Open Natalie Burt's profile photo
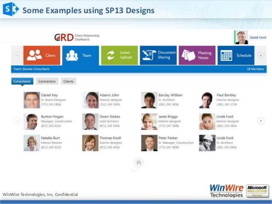The image size is (272, 204). click(32, 143)
